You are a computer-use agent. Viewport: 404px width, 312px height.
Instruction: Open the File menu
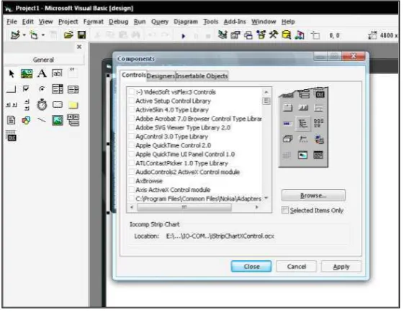pos(12,22)
